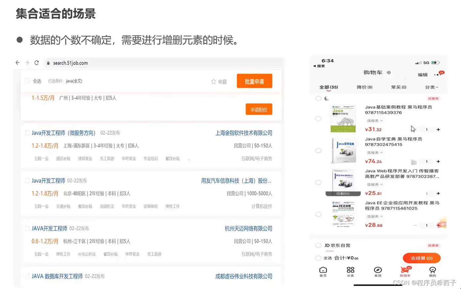
Task: Open the more-options dots with badge
Action: (438, 74)
